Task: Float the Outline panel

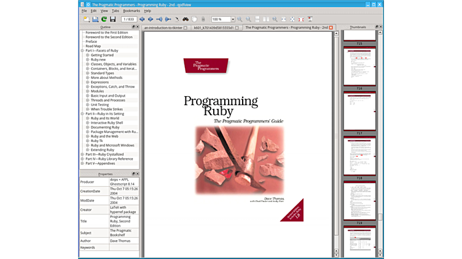Action: click(133, 27)
